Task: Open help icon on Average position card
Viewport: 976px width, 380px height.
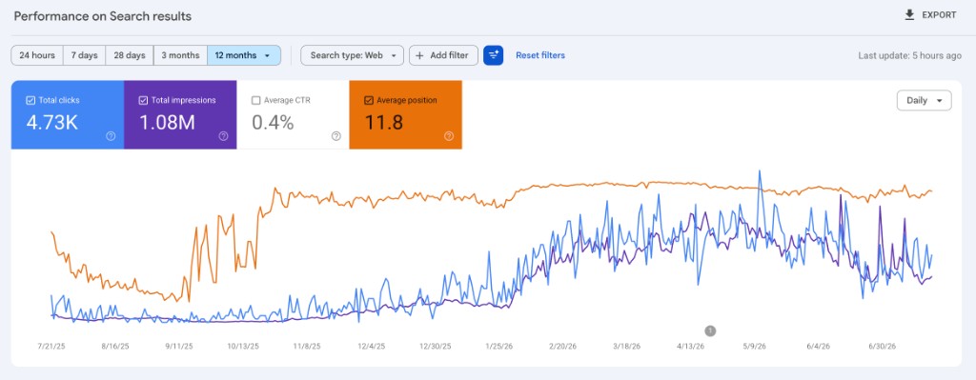Action: (x=449, y=136)
